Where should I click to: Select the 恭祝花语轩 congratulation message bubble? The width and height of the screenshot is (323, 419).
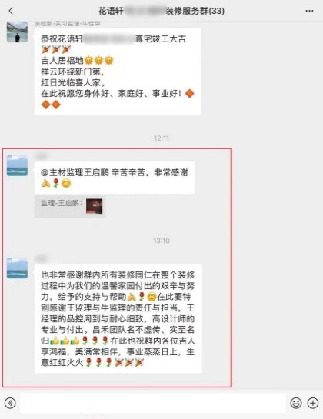118,71
